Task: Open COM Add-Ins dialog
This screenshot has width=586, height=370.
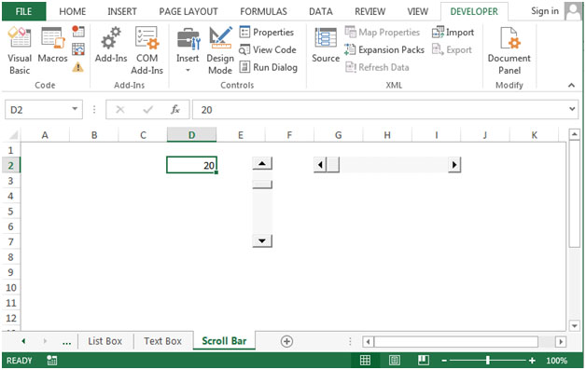Action: click(146, 50)
